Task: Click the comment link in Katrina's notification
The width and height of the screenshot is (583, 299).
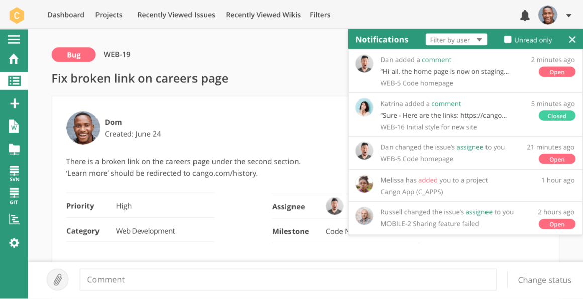Action: pos(446,104)
